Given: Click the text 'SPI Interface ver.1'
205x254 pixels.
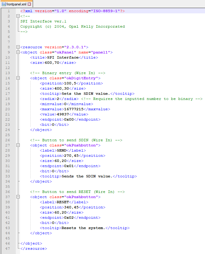Looking at the screenshot, I should 43,21.
